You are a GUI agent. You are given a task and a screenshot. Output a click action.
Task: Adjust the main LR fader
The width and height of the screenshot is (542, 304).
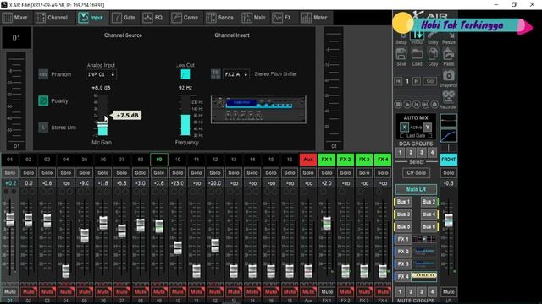pos(448,220)
